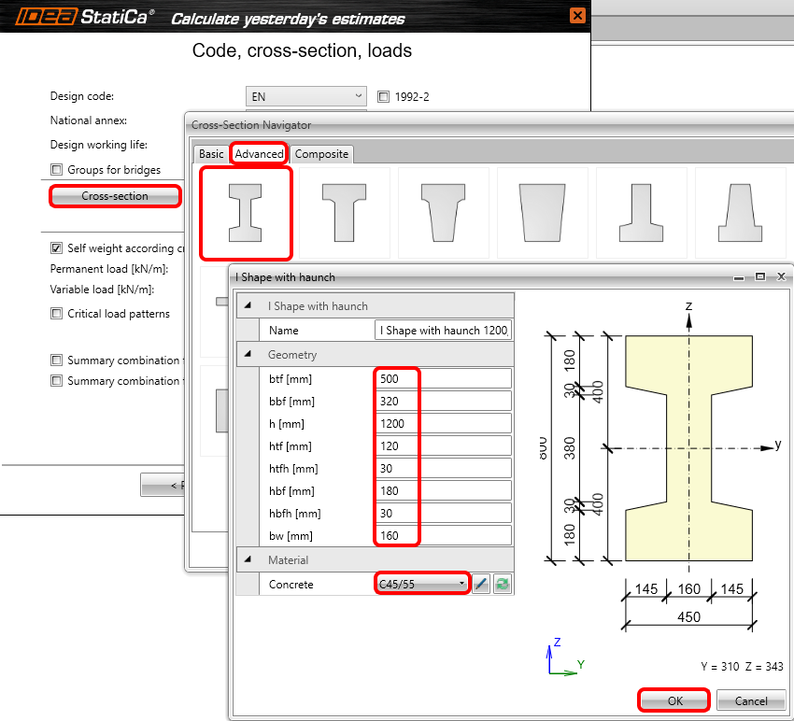Switch to the Basic tab
Image resolution: width=794 pixels, height=721 pixels.
pyautogui.click(x=210, y=153)
